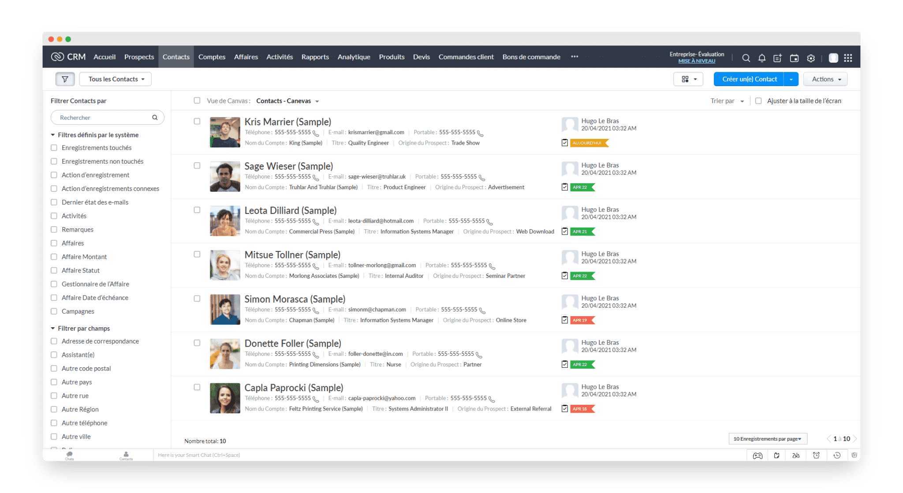Viewport: 903px width, 493px height.
Task: Click the Actions button dropdown
Action: 827,79
